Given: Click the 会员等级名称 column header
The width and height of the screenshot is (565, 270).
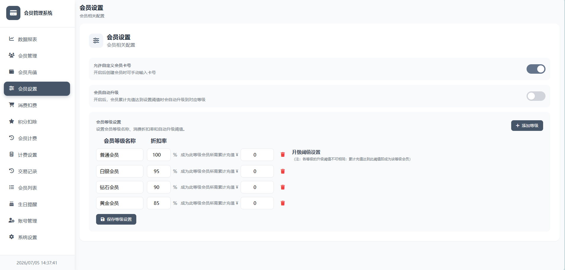Looking at the screenshot, I should pos(120,141).
